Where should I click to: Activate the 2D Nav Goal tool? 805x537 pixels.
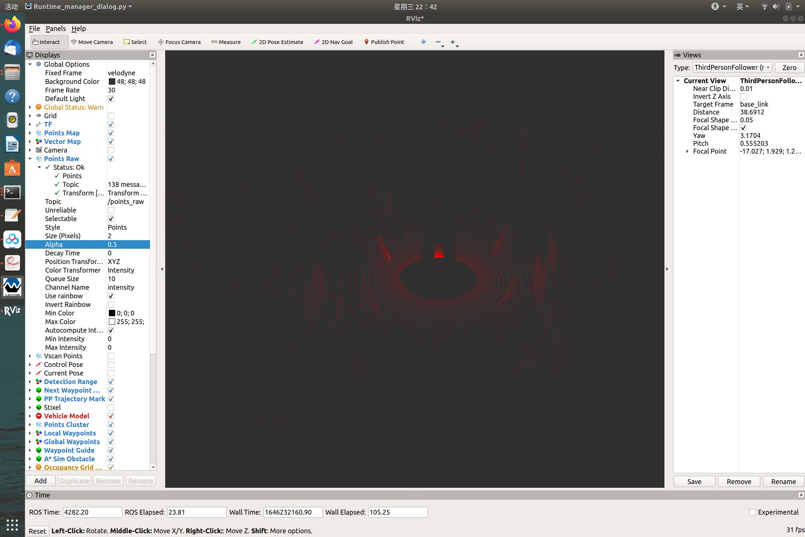click(333, 42)
